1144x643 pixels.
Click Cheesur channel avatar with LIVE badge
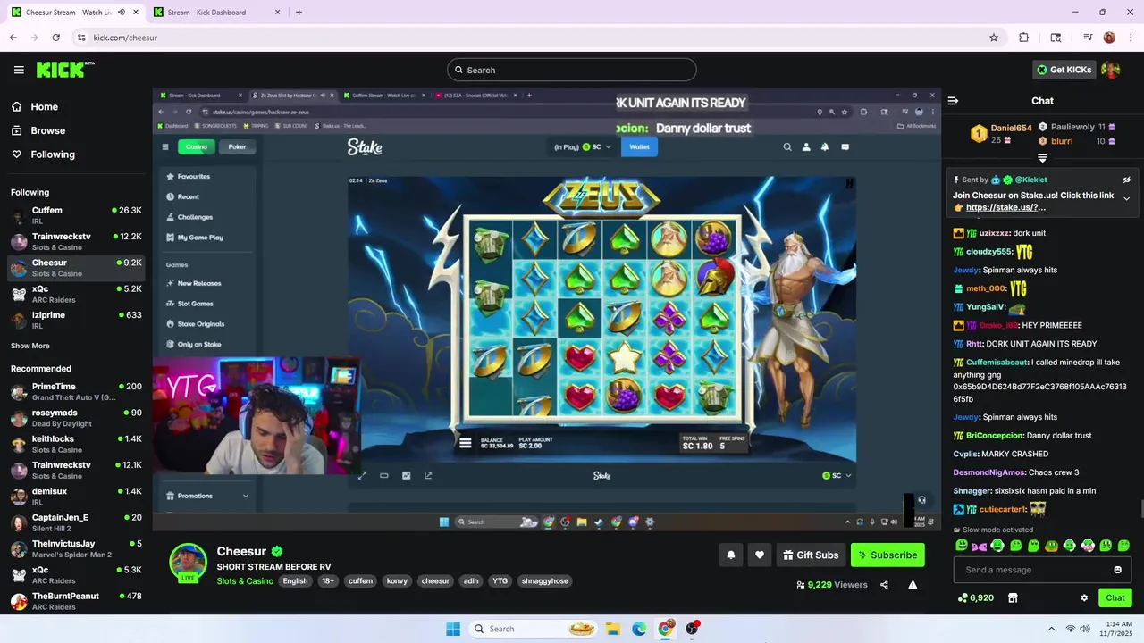(x=189, y=563)
